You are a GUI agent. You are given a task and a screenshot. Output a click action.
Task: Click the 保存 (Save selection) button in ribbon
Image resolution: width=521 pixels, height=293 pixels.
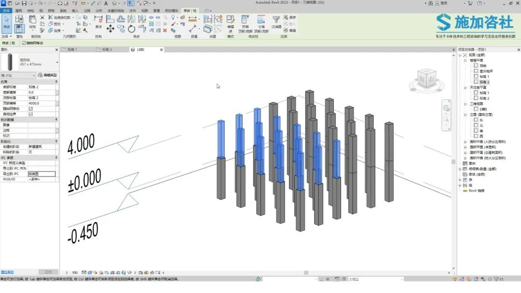pyautogui.click(x=290, y=17)
